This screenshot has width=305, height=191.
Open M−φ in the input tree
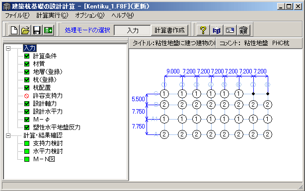click(x=41, y=120)
